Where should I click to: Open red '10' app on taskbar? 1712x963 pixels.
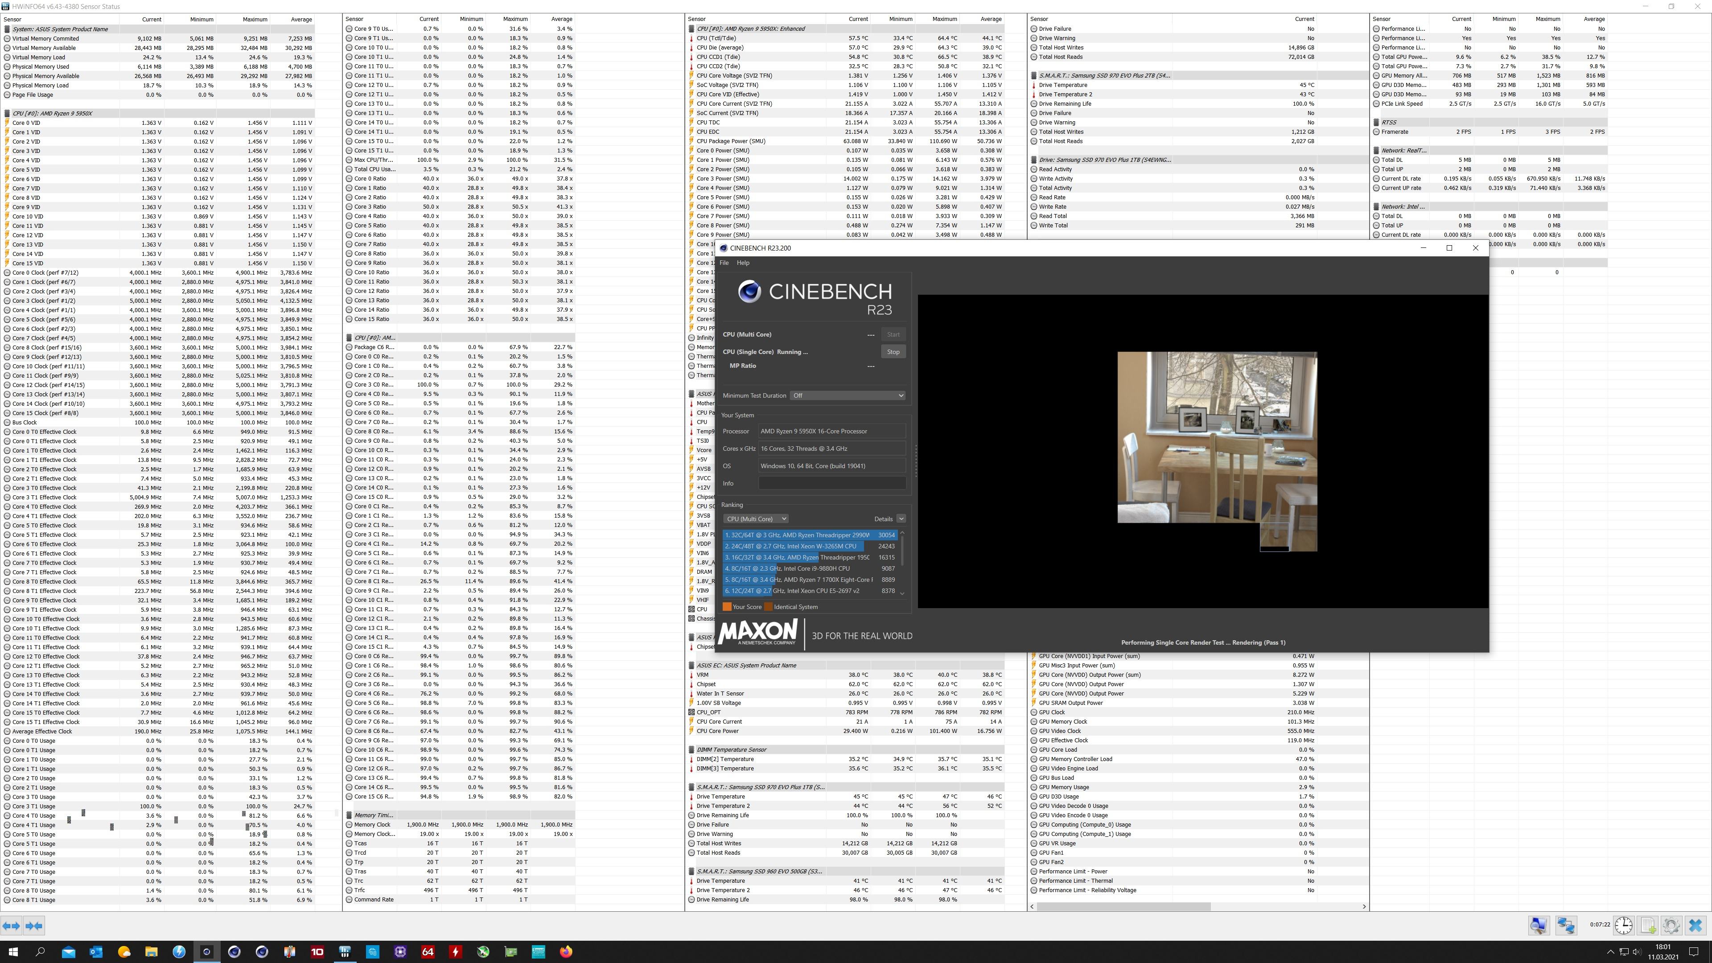click(x=317, y=952)
